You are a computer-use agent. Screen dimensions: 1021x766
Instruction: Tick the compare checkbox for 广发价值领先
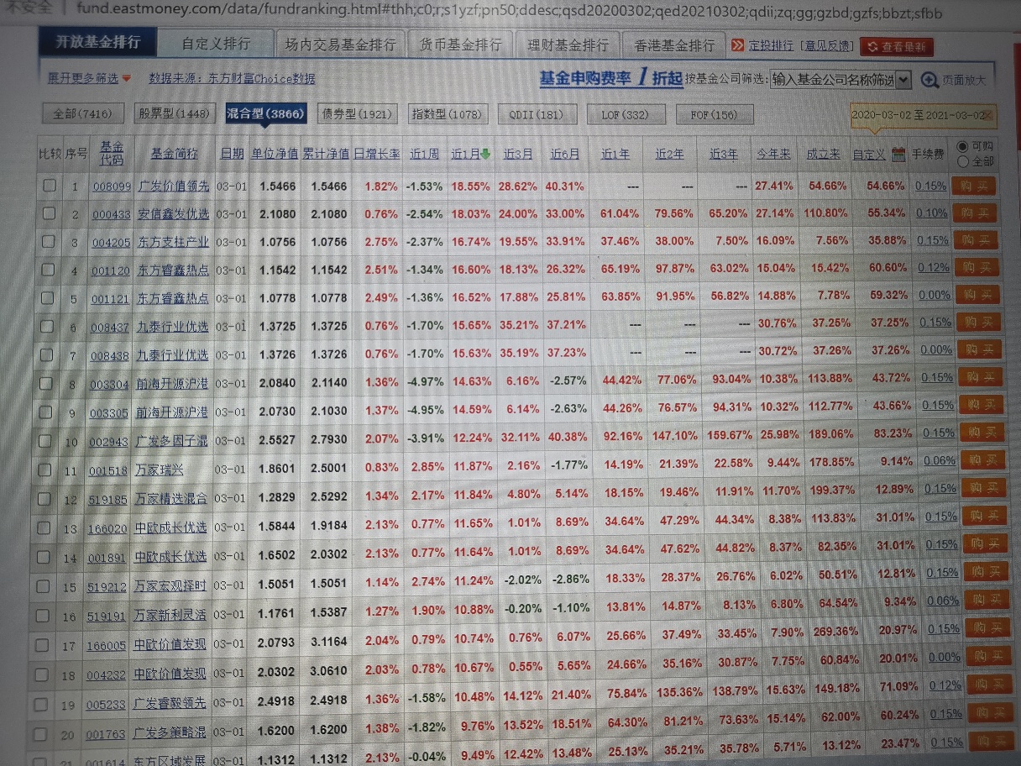tap(50, 186)
